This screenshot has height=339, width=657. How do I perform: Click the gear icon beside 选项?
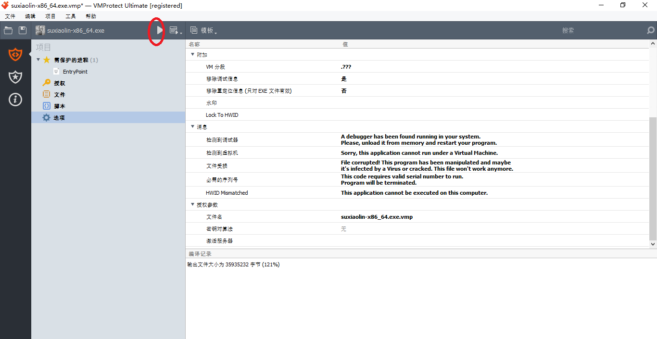47,118
